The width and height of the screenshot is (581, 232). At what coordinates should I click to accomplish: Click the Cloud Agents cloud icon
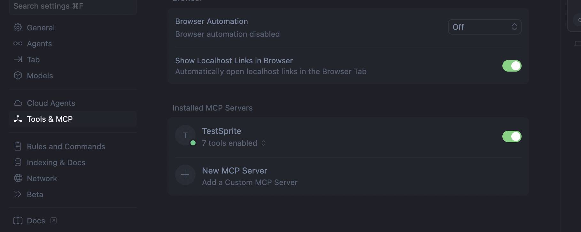(18, 103)
